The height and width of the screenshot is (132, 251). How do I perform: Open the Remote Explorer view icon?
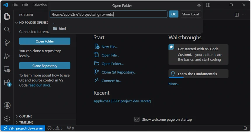(x=7, y=69)
